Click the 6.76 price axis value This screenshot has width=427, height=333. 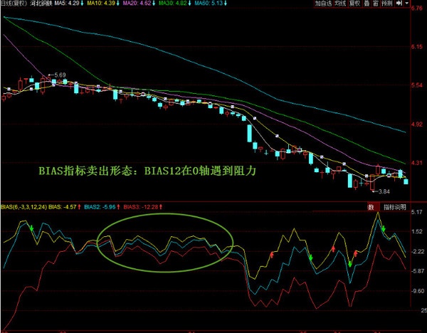[x=416, y=8]
